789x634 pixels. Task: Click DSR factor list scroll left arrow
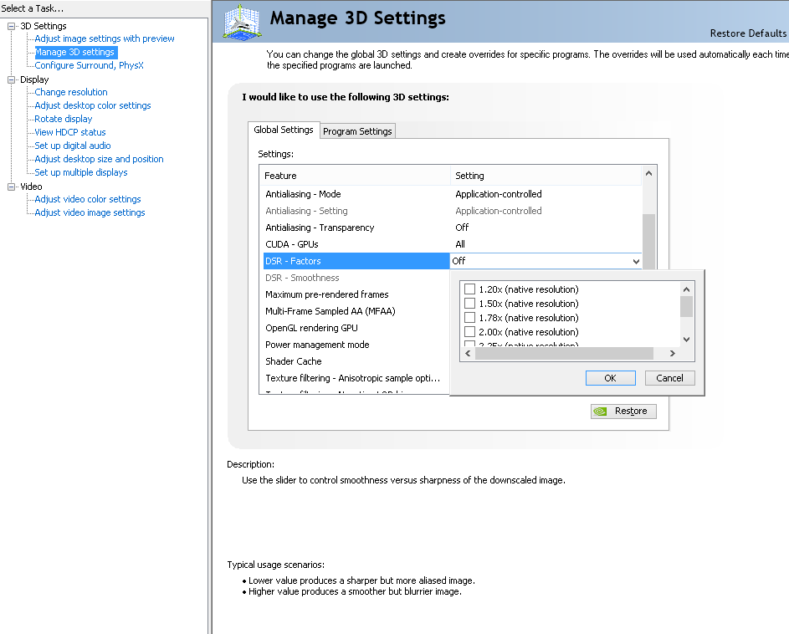tap(468, 354)
